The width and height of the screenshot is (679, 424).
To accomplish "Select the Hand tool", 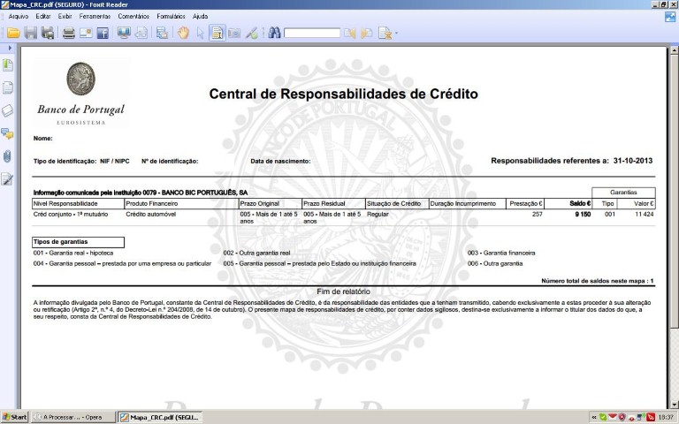I will [x=184, y=34].
